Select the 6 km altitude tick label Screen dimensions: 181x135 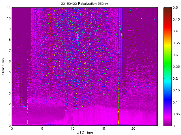[x=9, y=61]
